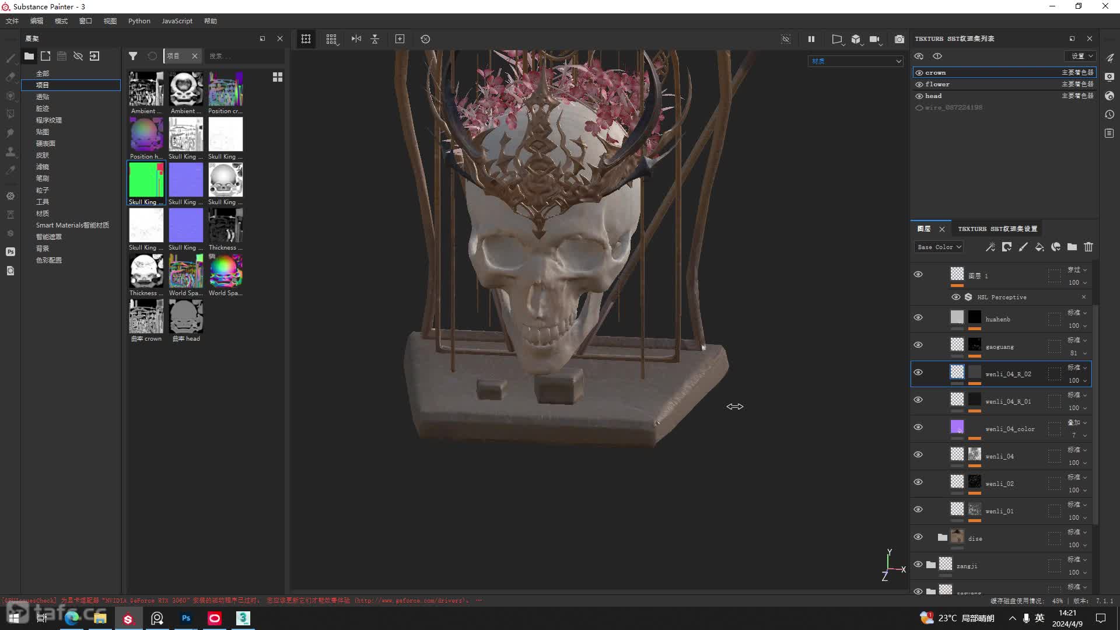This screenshot has width=1120, height=630.
Task: Toggle visibility of the crown texture set
Action: [919, 73]
